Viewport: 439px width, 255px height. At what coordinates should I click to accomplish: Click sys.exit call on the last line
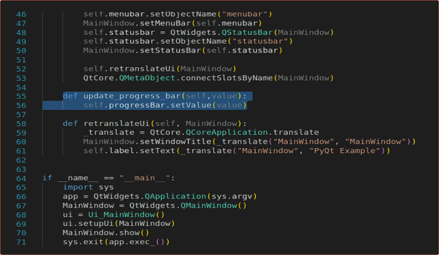point(80,242)
